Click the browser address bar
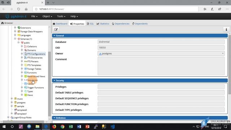This screenshot has width=231, height=130. pos(115,9)
